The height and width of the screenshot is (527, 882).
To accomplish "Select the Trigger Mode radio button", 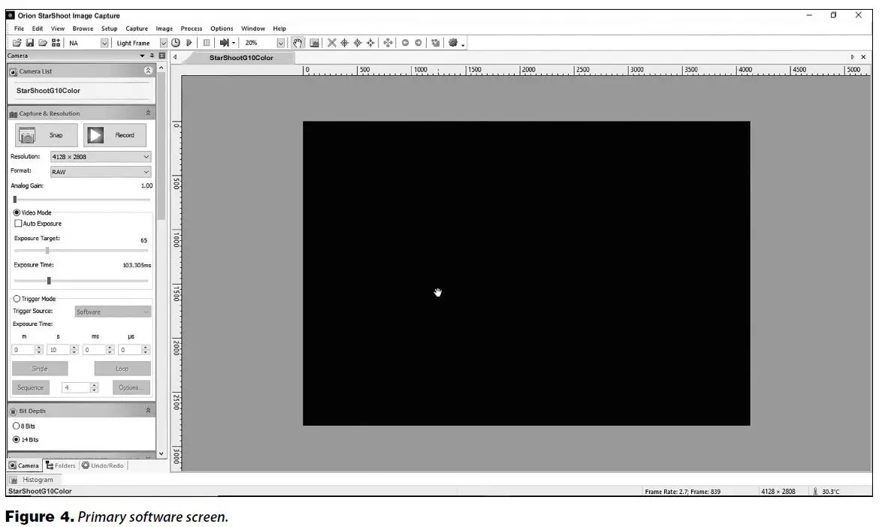I will point(17,299).
